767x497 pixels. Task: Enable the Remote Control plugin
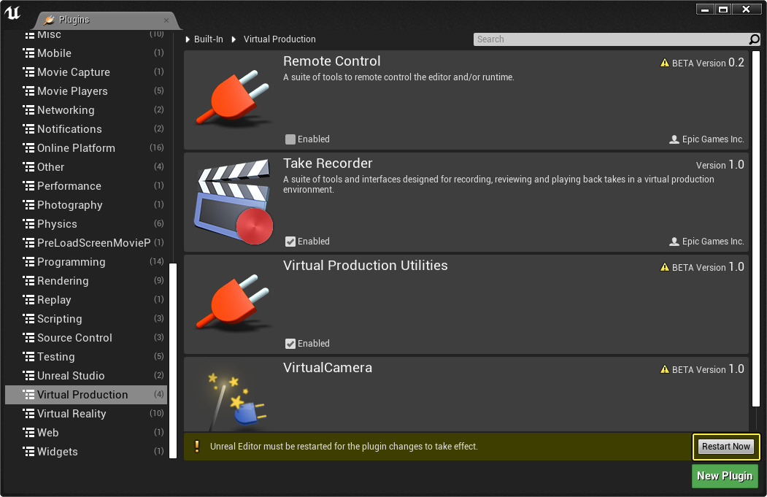pyautogui.click(x=290, y=139)
